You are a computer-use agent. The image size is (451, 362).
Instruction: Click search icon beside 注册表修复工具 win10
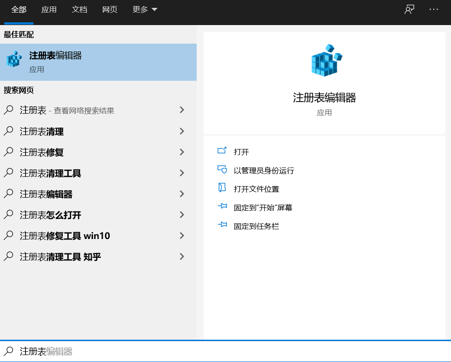9,236
